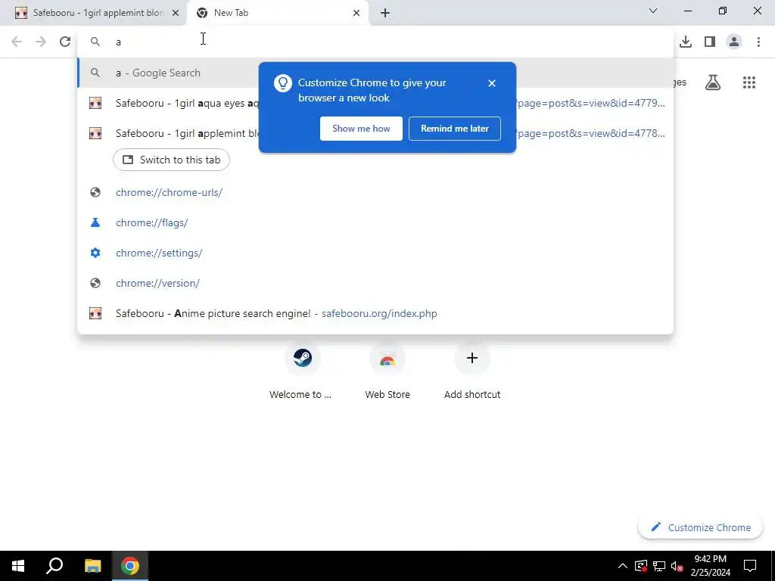Viewport: 775px width, 581px height.
Task: Close the New Tab tab
Action: (356, 13)
